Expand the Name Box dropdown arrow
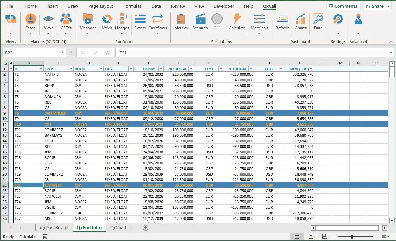 [62, 53]
